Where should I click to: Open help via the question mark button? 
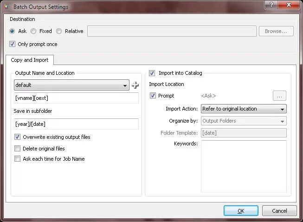[271, 5]
